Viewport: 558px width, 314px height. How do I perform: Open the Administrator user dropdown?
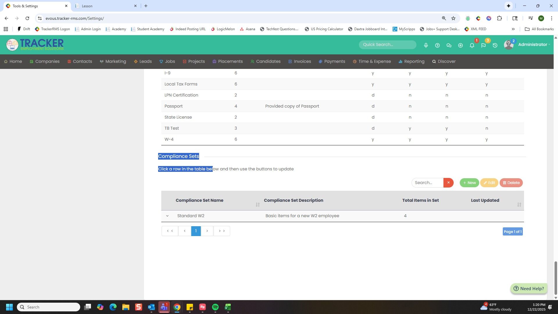(x=534, y=44)
